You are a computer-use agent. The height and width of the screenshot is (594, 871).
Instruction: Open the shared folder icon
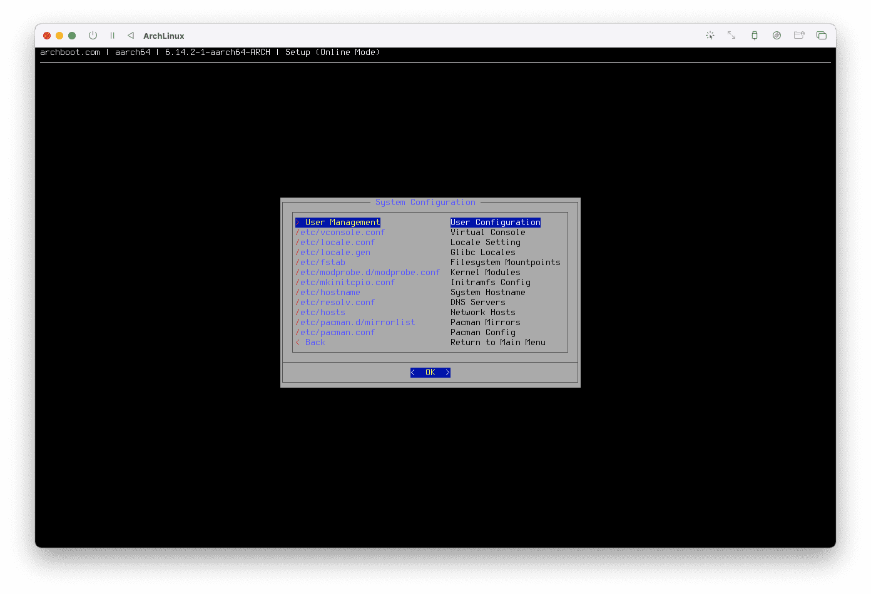tap(799, 36)
